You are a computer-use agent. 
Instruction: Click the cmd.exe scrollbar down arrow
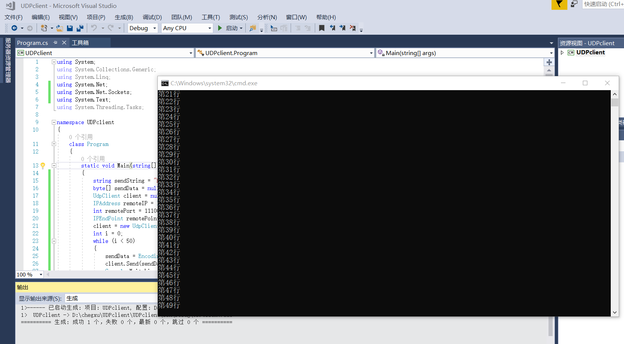coord(615,312)
